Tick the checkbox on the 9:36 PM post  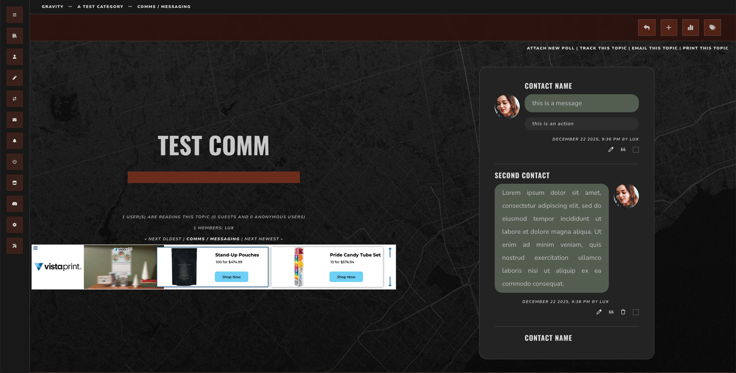tap(636, 149)
